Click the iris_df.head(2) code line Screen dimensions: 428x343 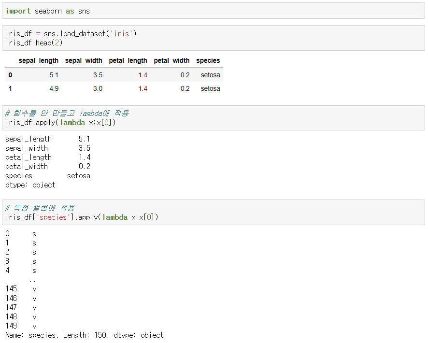34,43
